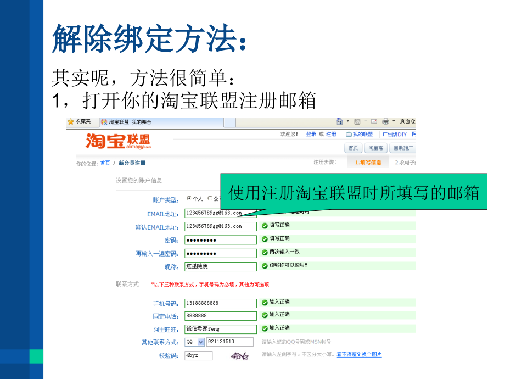Open the favorites star icon
The image size is (505, 379).
[x=70, y=122]
